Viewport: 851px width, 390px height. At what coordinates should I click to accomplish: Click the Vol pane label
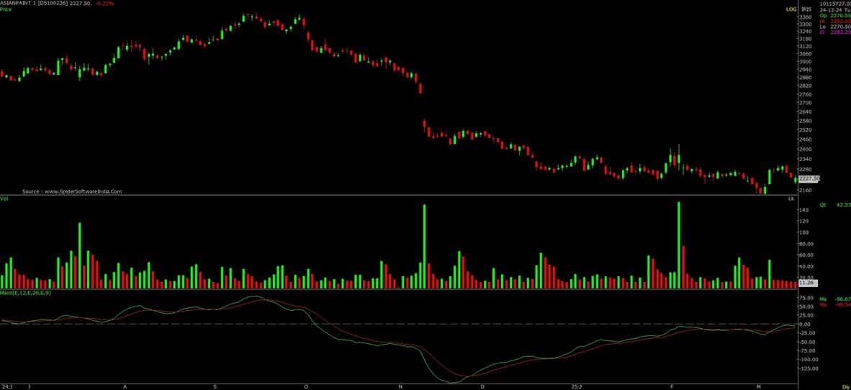(4, 198)
